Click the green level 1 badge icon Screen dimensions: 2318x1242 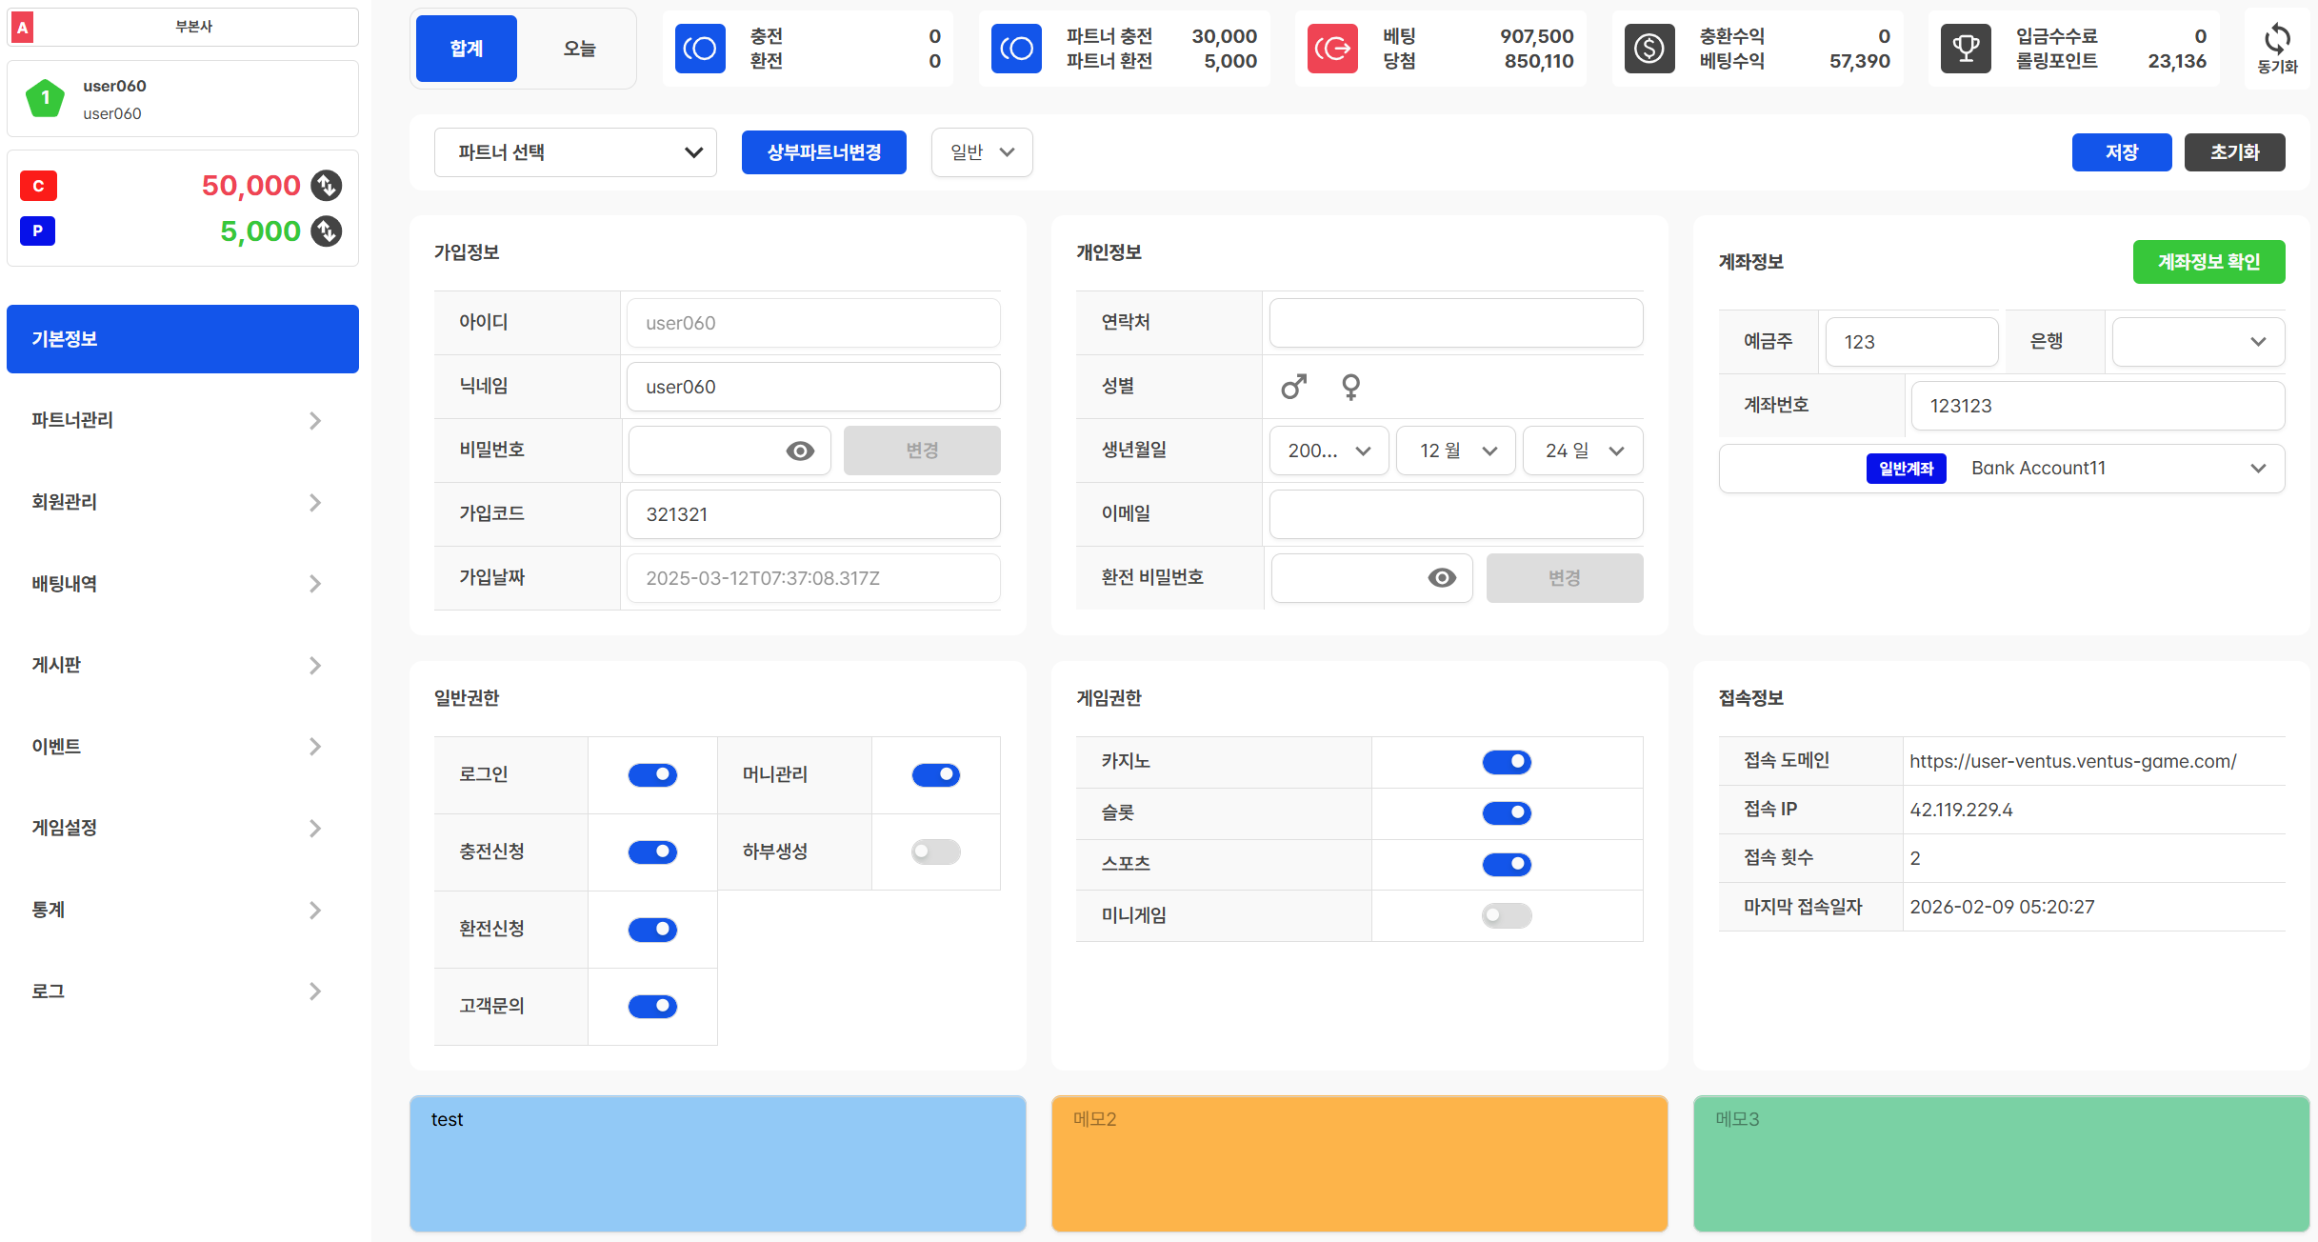pos(45,99)
